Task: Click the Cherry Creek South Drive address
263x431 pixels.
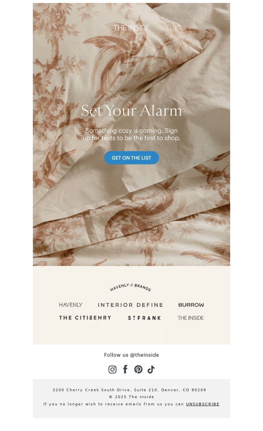Action: click(130, 390)
